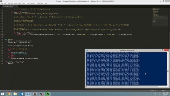The height and width of the screenshot is (96, 170).
Task: Click the Sublime Text title bar icon
Action: (1, 1)
